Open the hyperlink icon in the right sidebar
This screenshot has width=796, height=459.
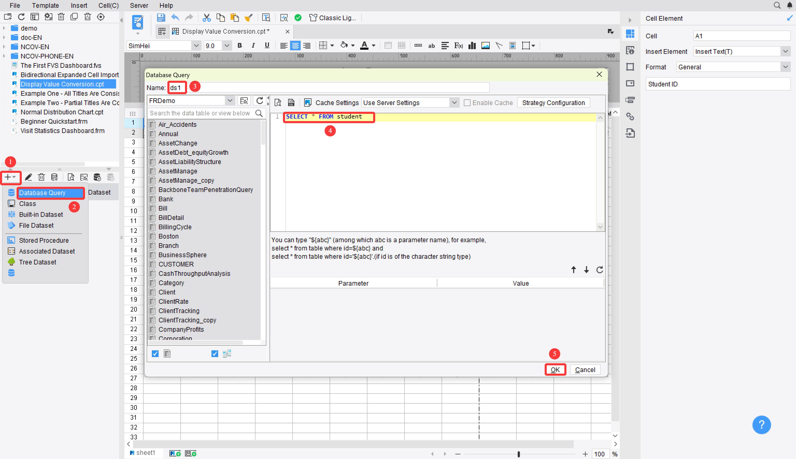pos(630,116)
